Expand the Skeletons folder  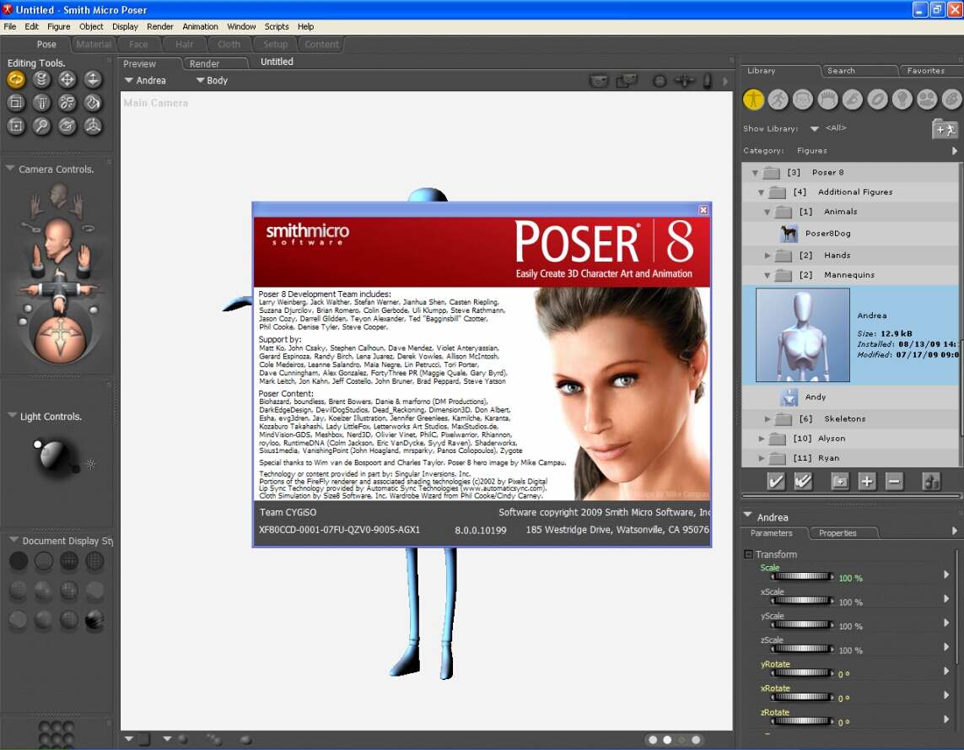(x=767, y=418)
